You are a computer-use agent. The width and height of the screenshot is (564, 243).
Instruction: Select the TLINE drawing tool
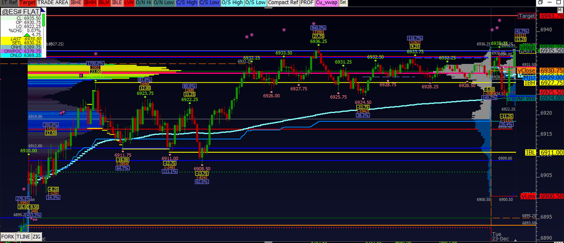(x=23, y=236)
